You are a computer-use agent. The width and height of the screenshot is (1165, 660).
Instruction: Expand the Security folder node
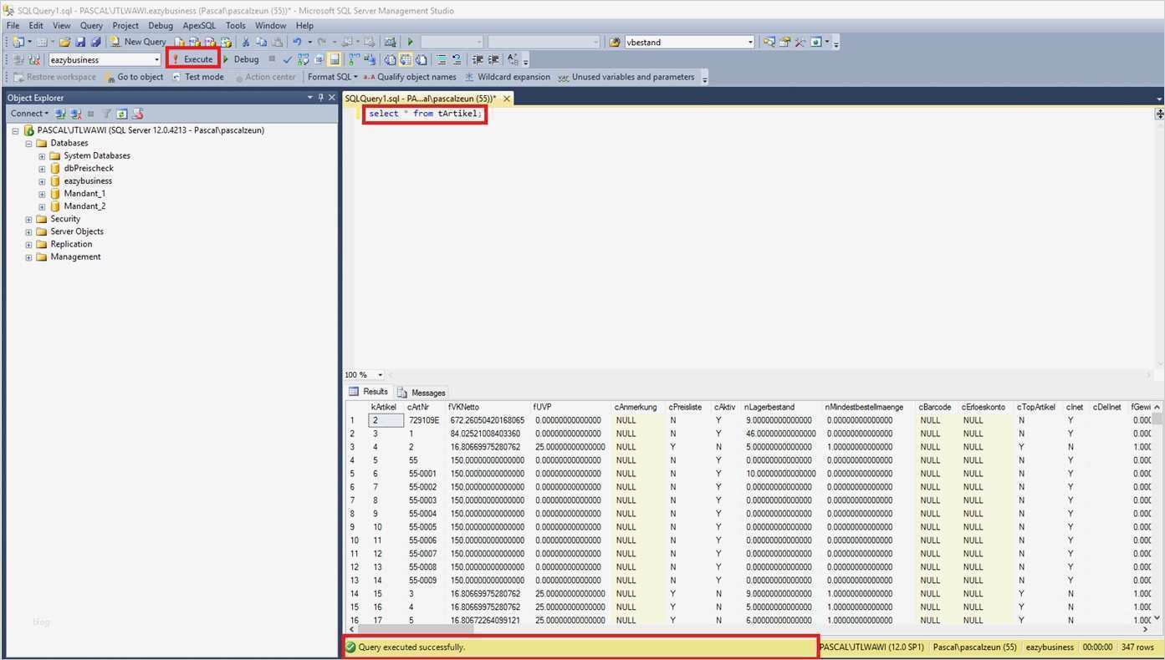pyautogui.click(x=28, y=219)
